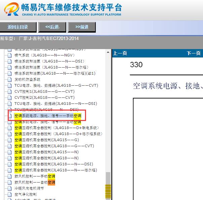203x200 pixels.
Task: Open 喷油系统和油泵(JL4G18——N——德尔福)(续1) entry
Action: (55, 73)
